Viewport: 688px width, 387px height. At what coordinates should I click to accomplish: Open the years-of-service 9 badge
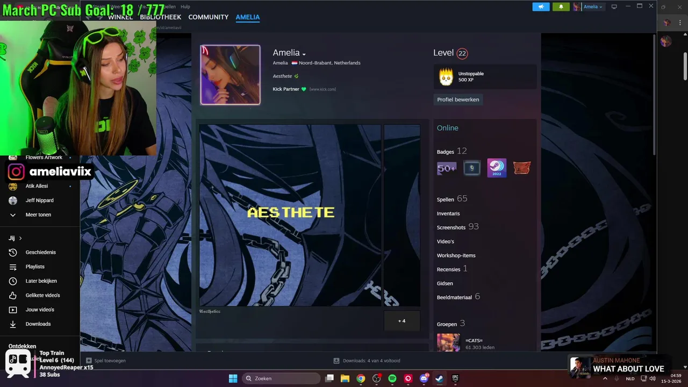tap(471, 168)
